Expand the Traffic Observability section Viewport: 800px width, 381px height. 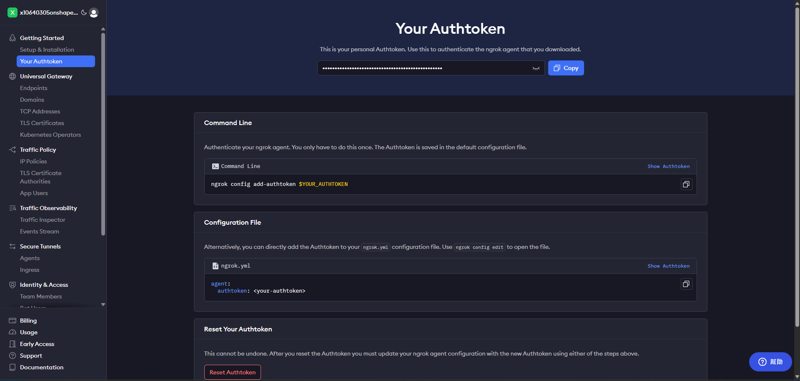pos(48,208)
